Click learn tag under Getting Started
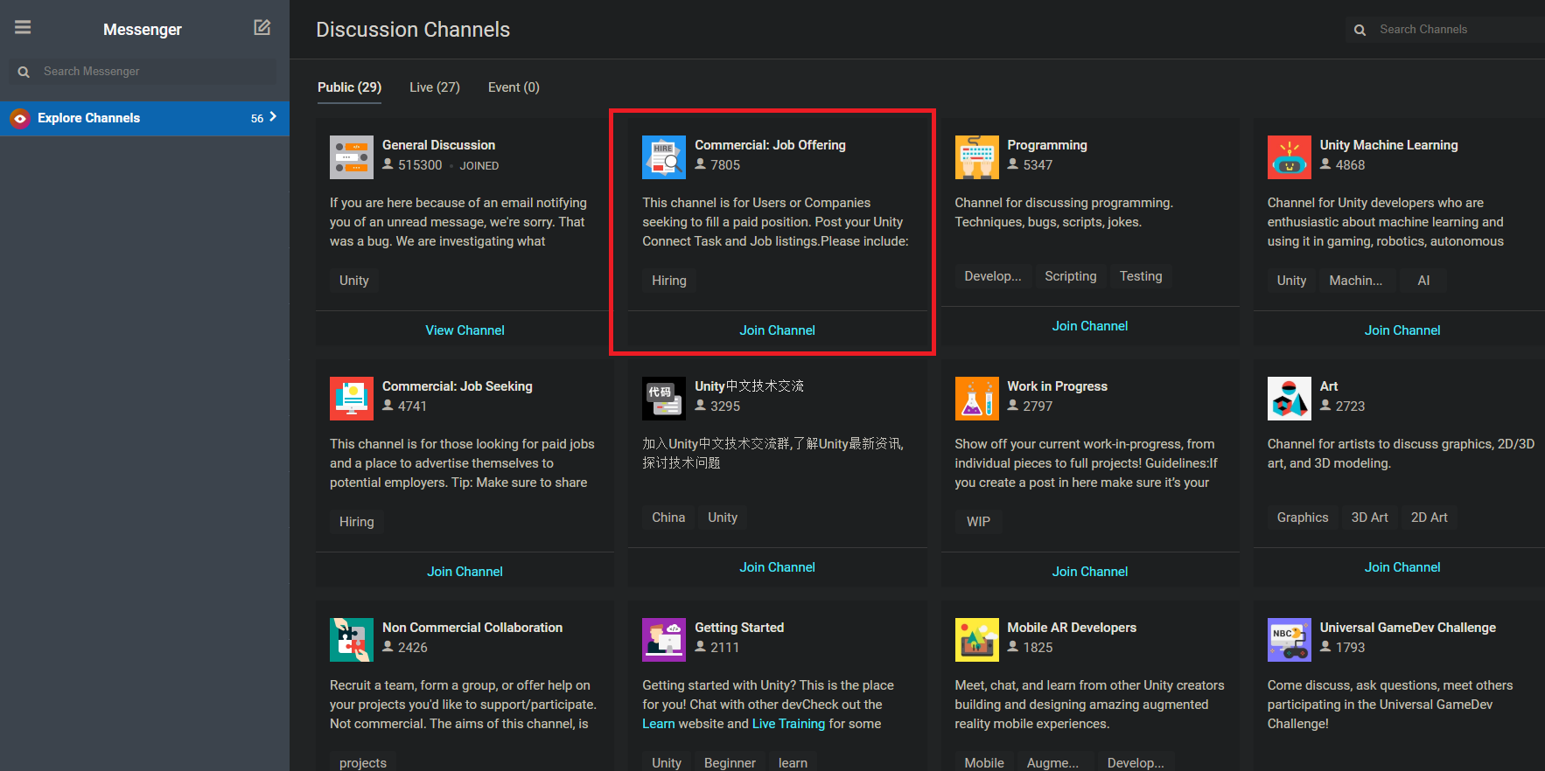The height and width of the screenshot is (771, 1545). tap(793, 762)
